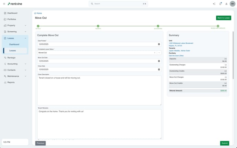The width and height of the screenshot is (237, 148).
Task: Open the MH user avatar menu
Action: (x=233, y=4)
